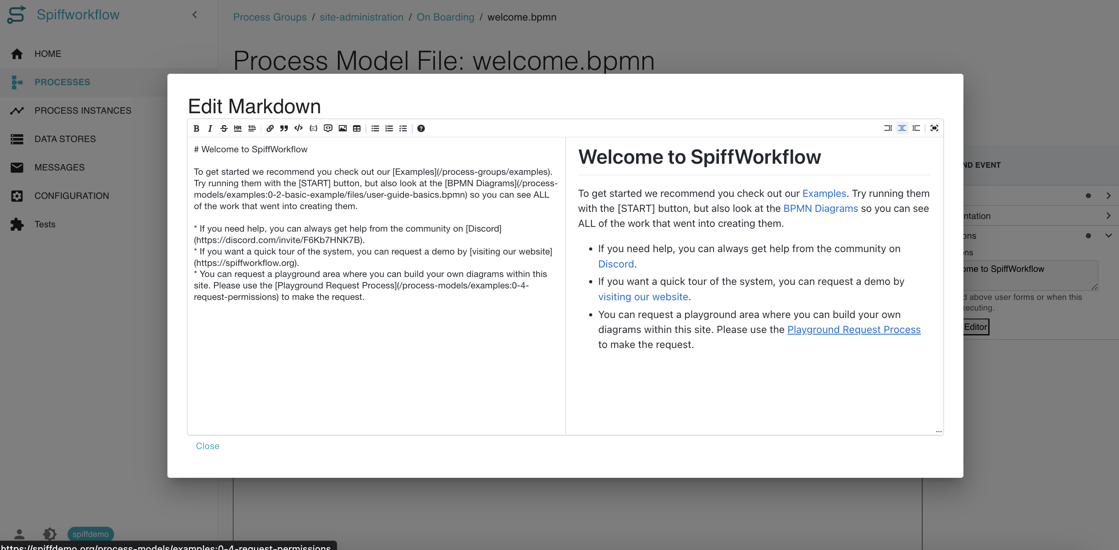Expand the first properties panel group chevron

pos(1109,196)
